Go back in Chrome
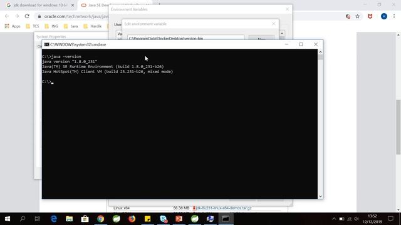Image resolution: width=401 pixels, height=225 pixels. pyautogui.click(x=7, y=16)
